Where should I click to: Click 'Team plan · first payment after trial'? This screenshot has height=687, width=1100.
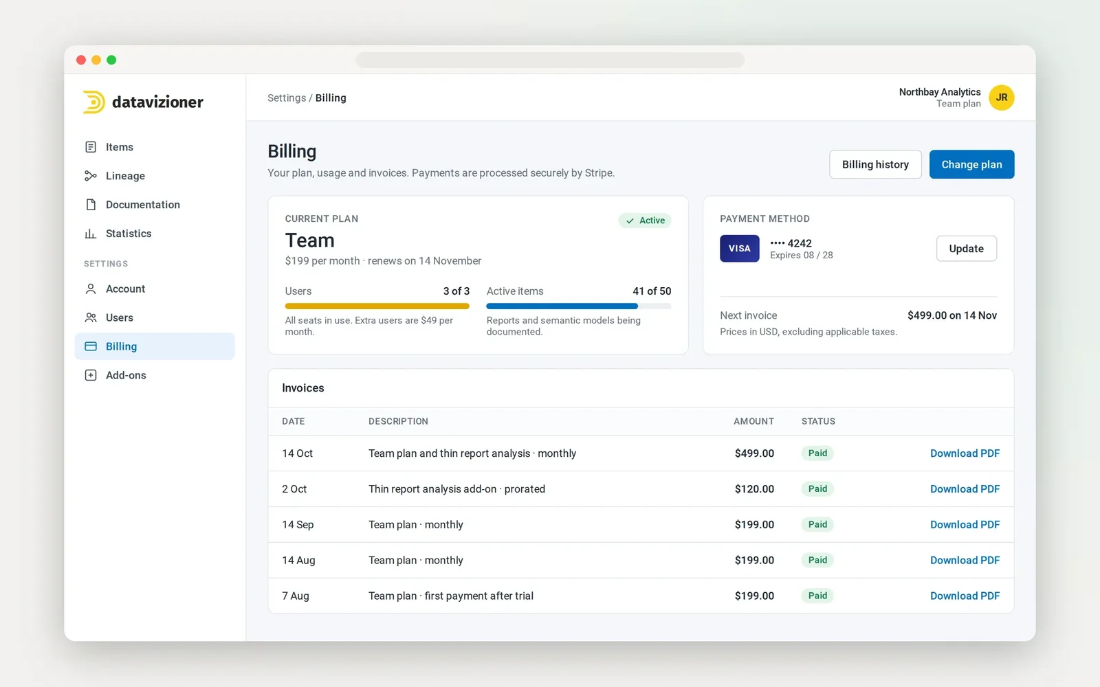(451, 596)
